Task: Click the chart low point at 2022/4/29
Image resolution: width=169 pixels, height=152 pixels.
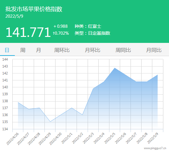Action: point(50,122)
